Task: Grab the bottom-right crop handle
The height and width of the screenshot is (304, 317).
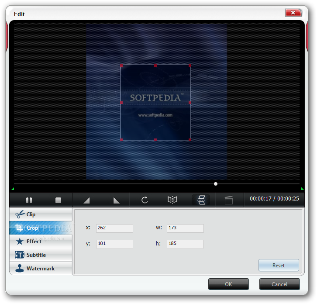Action: pyautogui.click(x=190, y=140)
